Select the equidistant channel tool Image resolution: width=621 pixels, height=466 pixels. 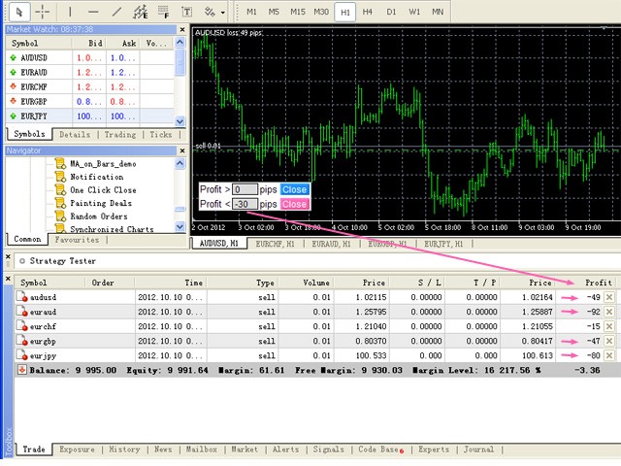[x=141, y=12]
